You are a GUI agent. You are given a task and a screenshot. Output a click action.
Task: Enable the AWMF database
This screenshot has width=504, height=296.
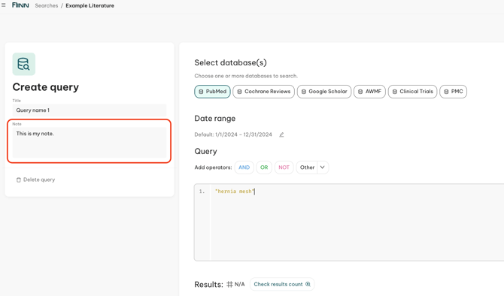tap(369, 92)
